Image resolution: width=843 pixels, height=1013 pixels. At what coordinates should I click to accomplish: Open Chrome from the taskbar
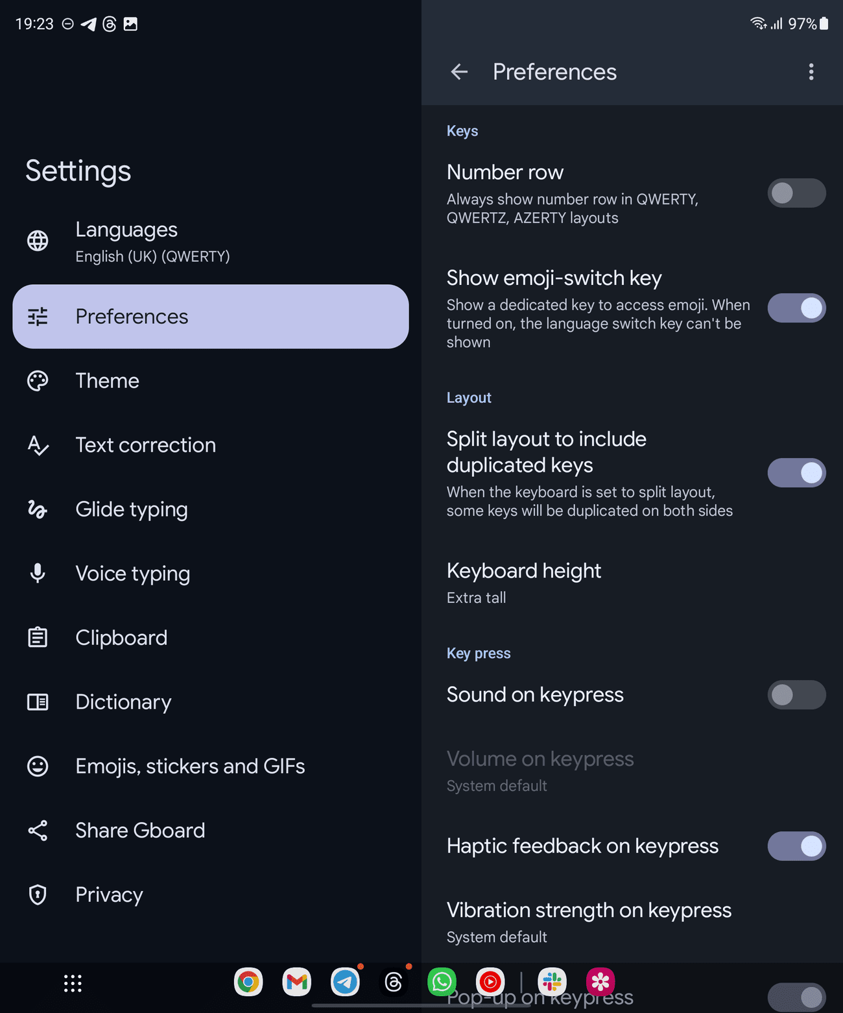(x=248, y=982)
